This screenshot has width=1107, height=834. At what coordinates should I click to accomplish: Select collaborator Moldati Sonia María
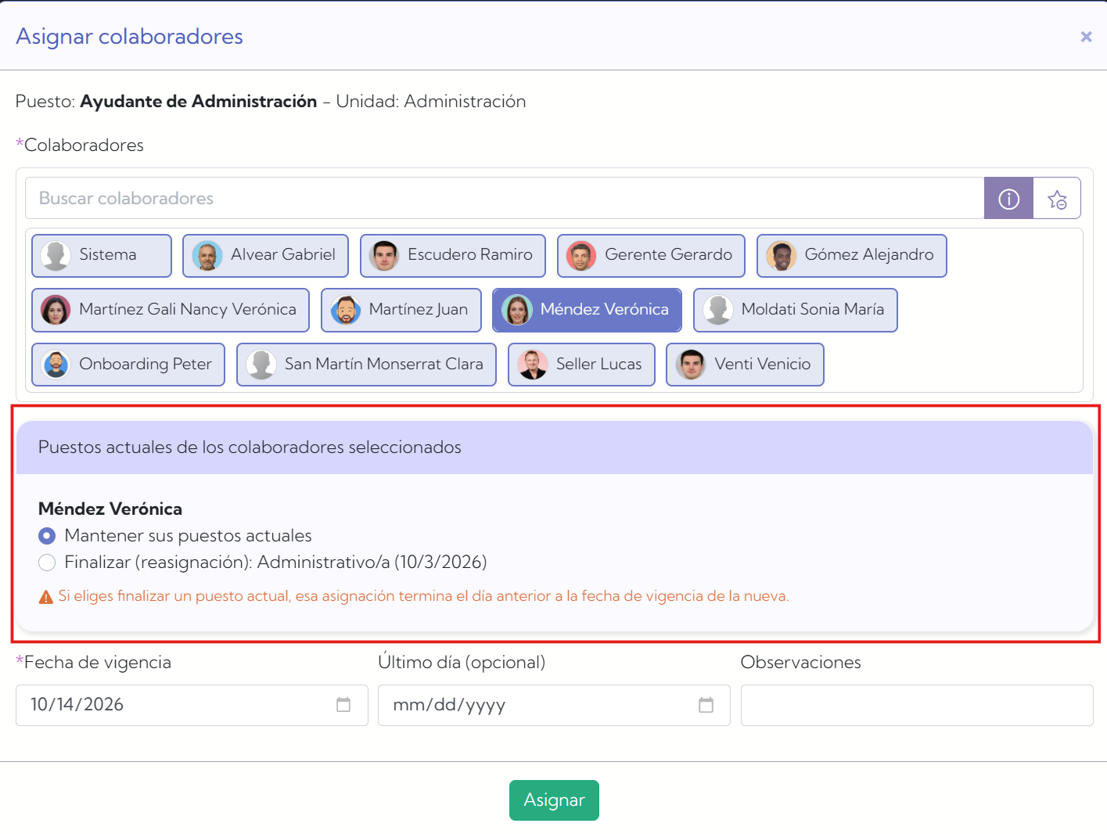tap(796, 311)
